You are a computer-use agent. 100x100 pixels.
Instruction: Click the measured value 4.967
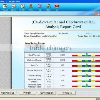point(62,86)
